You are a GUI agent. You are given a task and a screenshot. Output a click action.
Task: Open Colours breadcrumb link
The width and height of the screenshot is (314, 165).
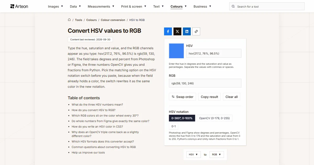point(92,20)
